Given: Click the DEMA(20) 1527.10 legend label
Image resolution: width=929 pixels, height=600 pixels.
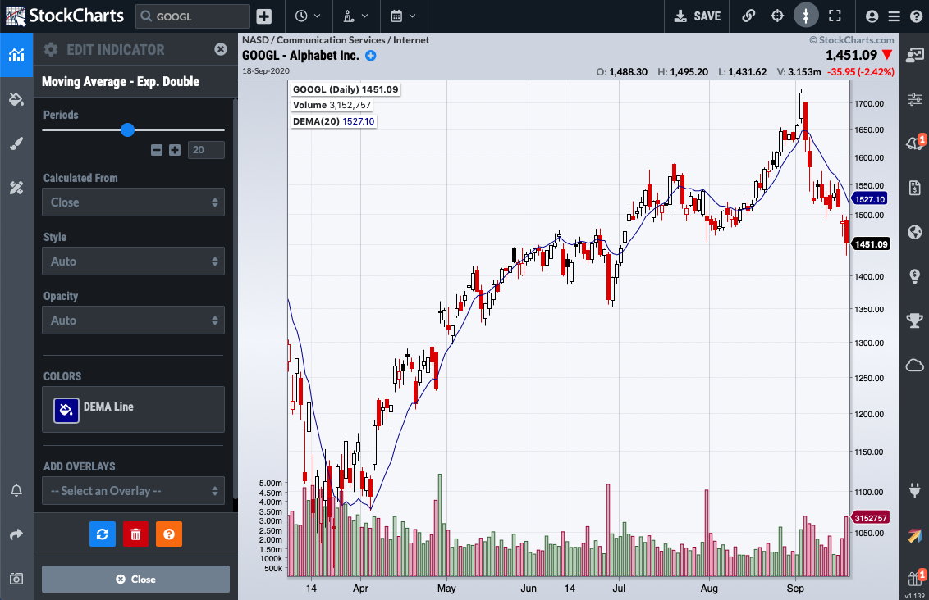Looking at the screenshot, I should pyautogui.click(x=333, y=121).
